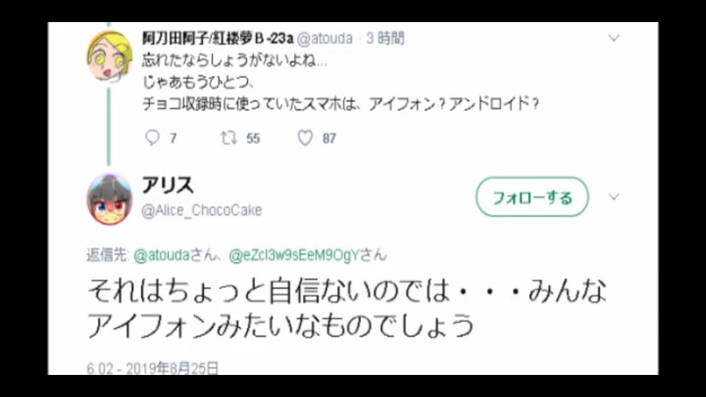
Task: Click the reply speech bubble icon
Action: (x=152, y=137)
